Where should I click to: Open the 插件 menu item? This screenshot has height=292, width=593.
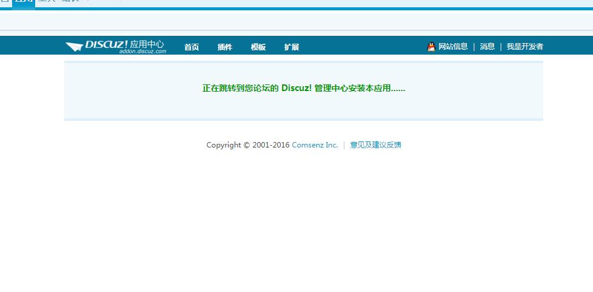[224, 47]
